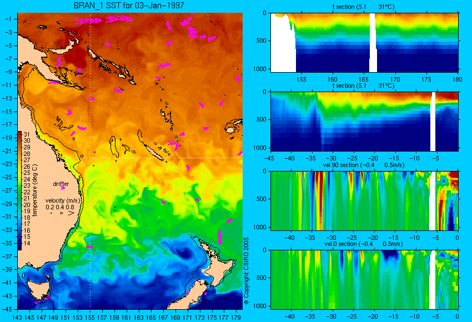Open the top longitude temperature section plot
This screenshot has width=472, height=322.
point(364,43)
